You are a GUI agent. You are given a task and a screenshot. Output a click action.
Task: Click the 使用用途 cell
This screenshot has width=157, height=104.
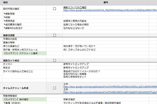tap(24, 21)
